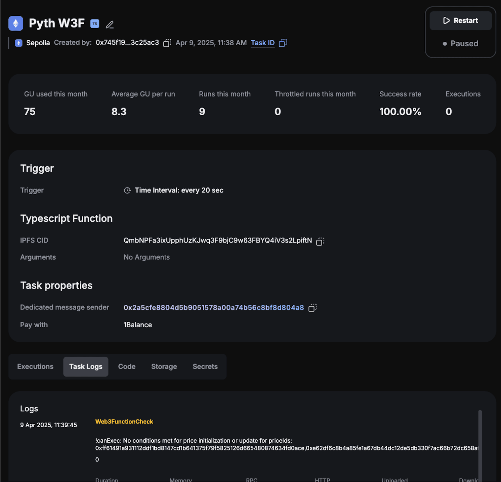The width and height of the screenshot is (501, 482).
Task: Copy the Task ID
Action: point(283,43)
